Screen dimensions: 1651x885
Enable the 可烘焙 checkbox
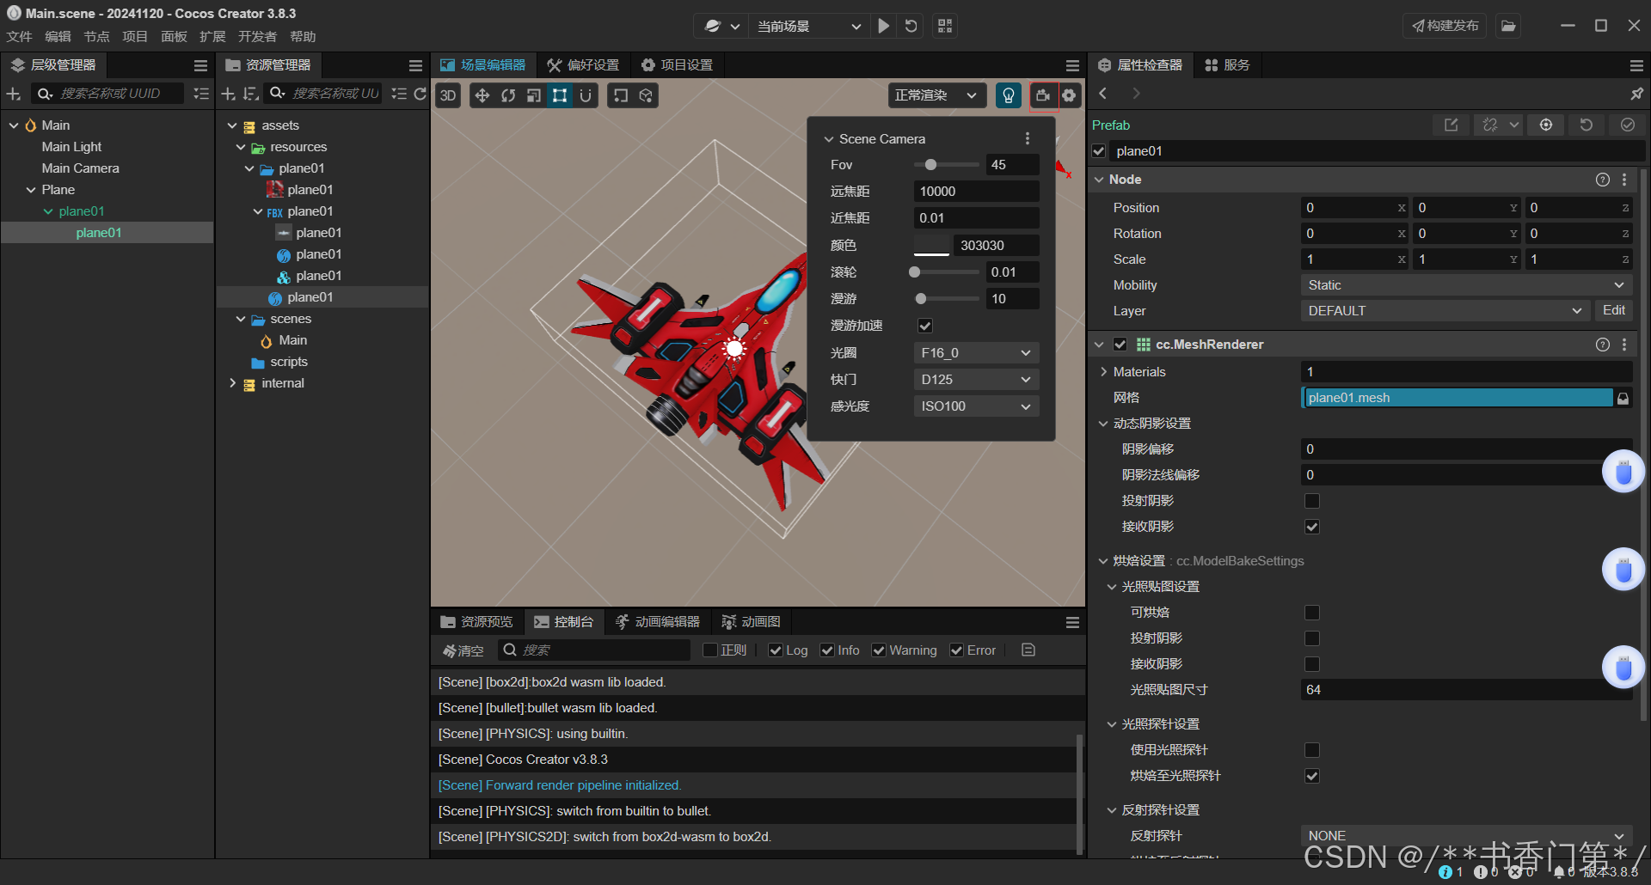[1312, 613]
